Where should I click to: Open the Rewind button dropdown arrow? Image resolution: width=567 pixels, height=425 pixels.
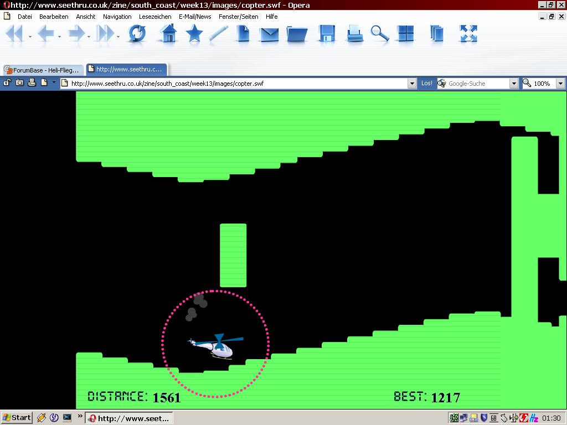point(30,37)
